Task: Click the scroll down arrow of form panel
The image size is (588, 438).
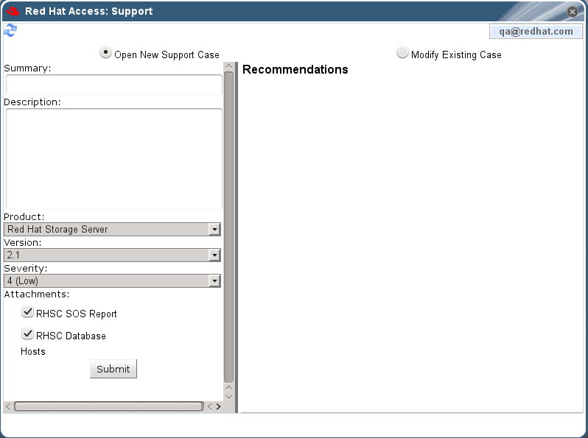Action: (x=228, y=397)
